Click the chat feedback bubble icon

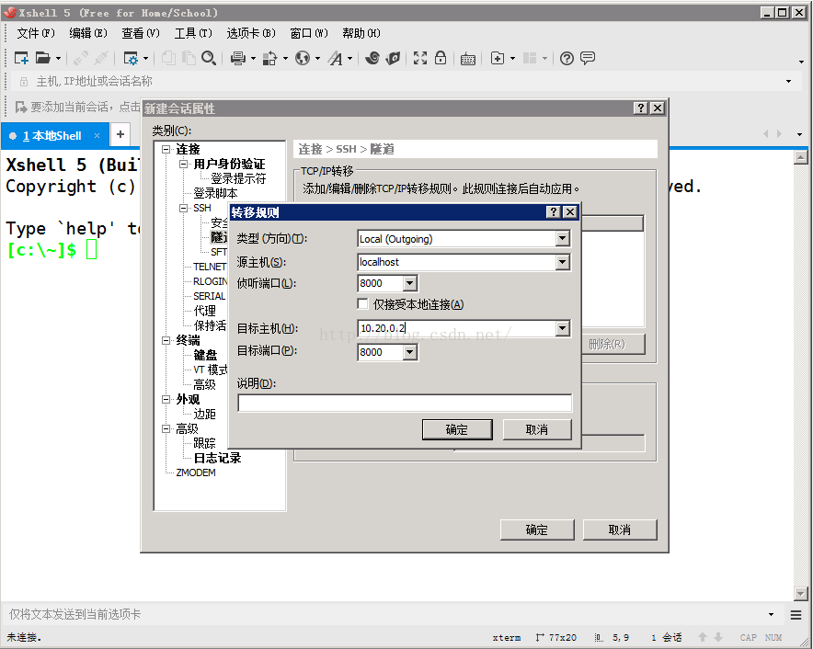tap(588, 58)
